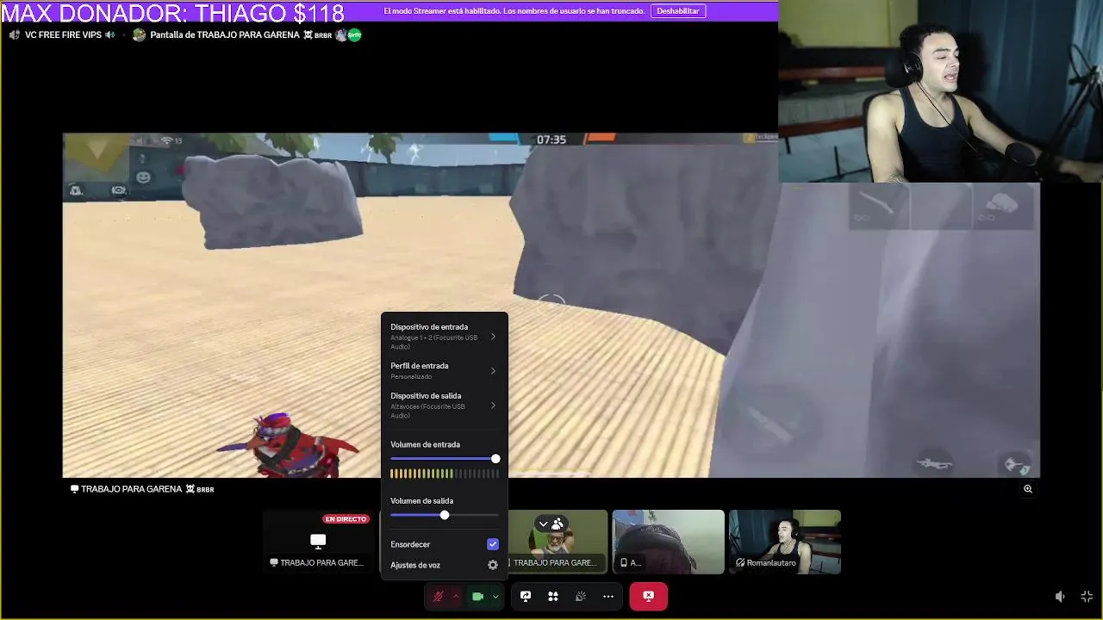Toggle the Ensordecer checkbox
Viewport: 1103px width, 620px height.
pos(493,544)
